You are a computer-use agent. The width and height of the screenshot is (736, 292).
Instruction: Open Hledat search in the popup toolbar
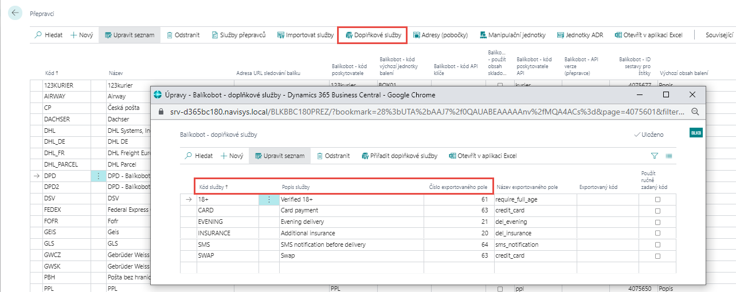(198, 156)
